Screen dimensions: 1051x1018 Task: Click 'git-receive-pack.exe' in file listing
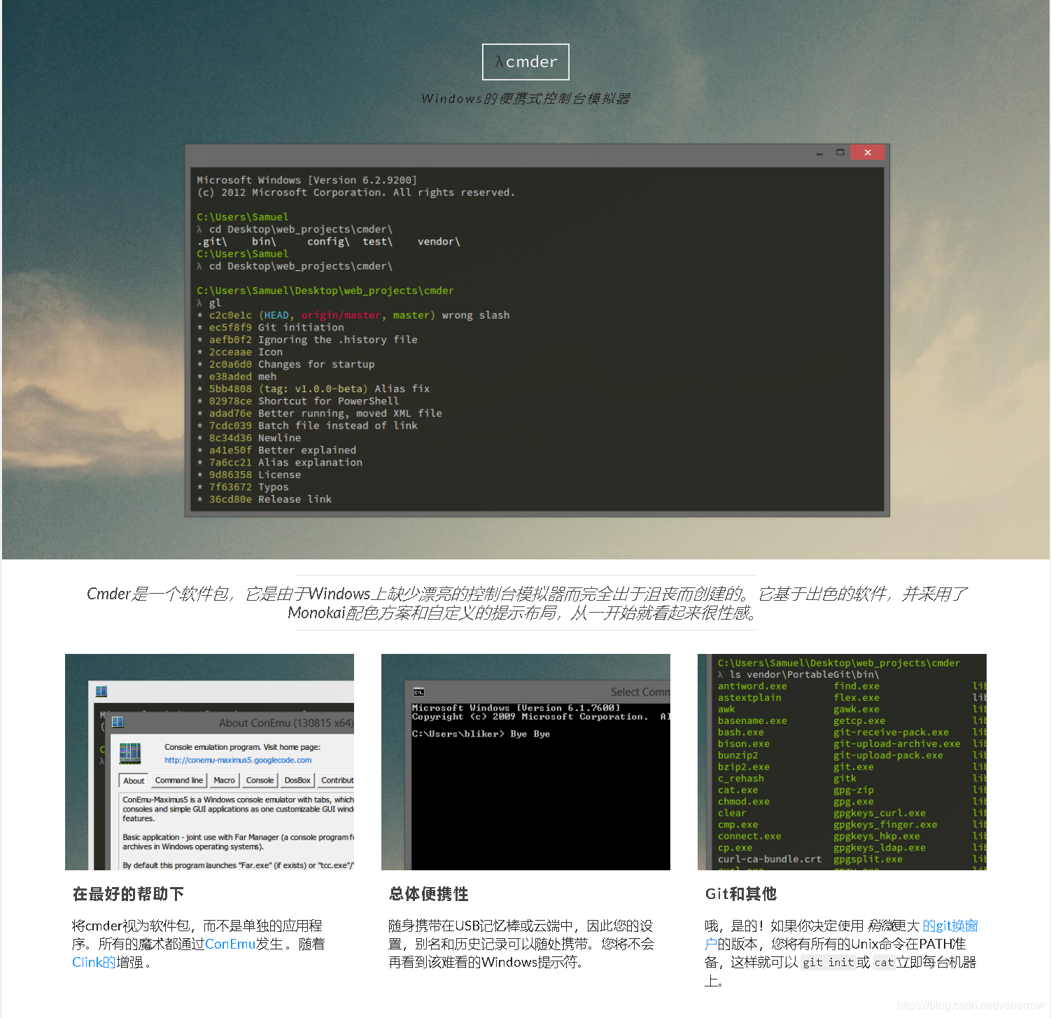[891, 732]
